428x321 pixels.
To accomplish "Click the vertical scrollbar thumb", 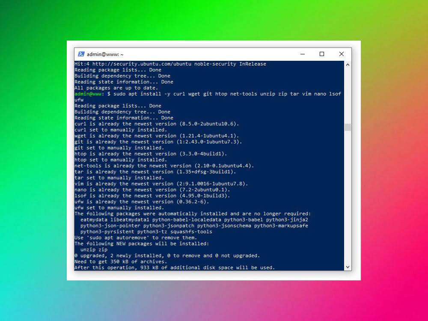I will 348,127.
